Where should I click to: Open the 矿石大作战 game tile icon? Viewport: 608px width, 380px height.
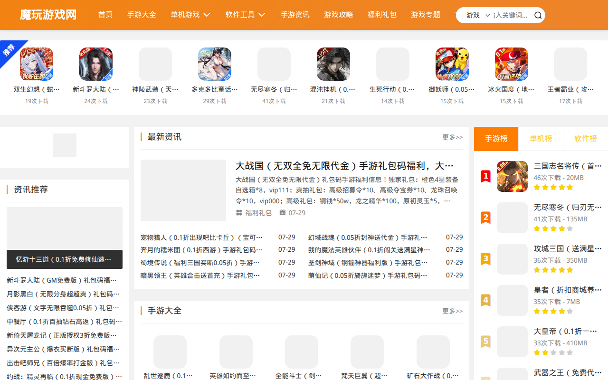coord(433,352)
